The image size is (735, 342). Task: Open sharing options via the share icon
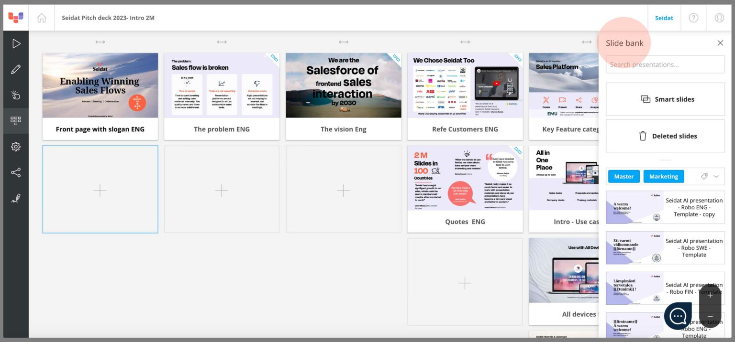pos(16,172)
